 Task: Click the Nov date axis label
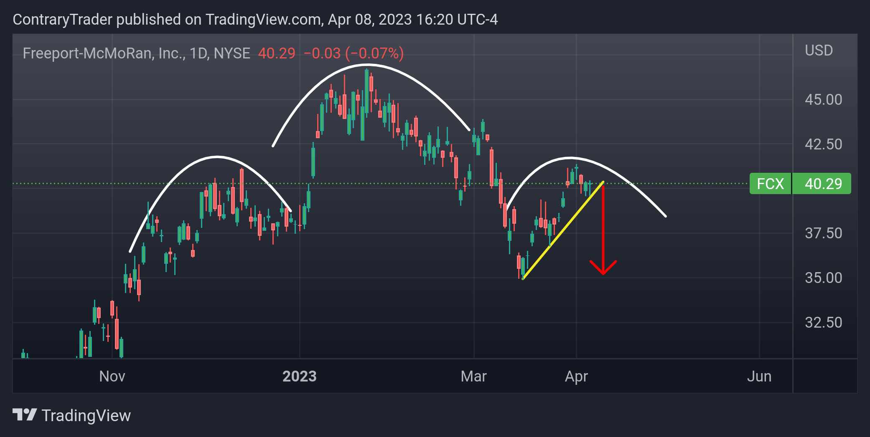click(112, 376)
